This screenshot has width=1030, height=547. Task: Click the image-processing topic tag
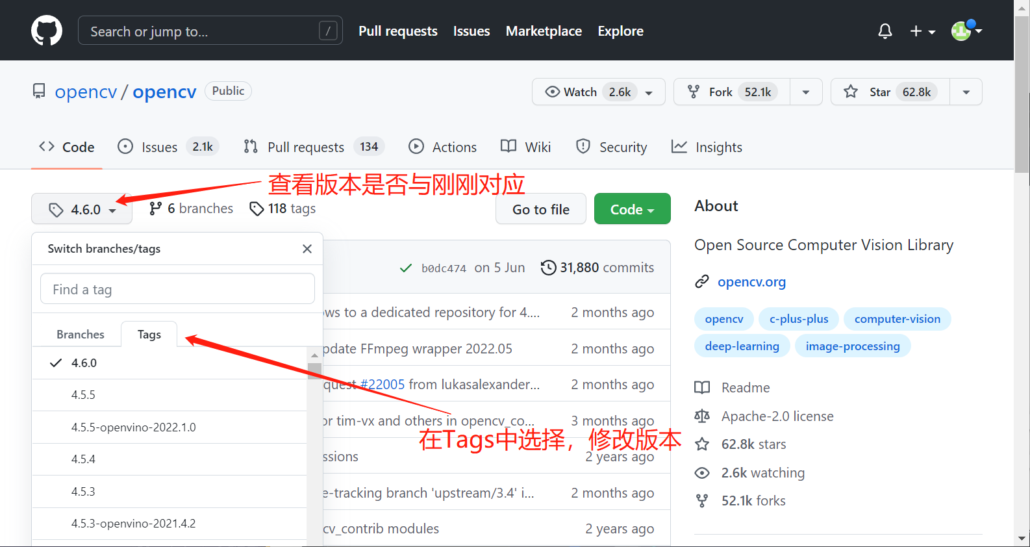[x=853, y=346]
